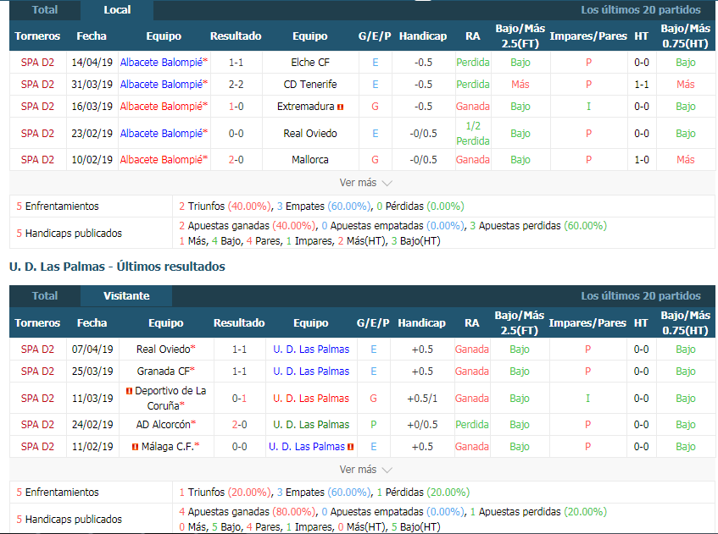
Task: Click the G/E/P column header in Las Palmas table
Action: point(373,322)
